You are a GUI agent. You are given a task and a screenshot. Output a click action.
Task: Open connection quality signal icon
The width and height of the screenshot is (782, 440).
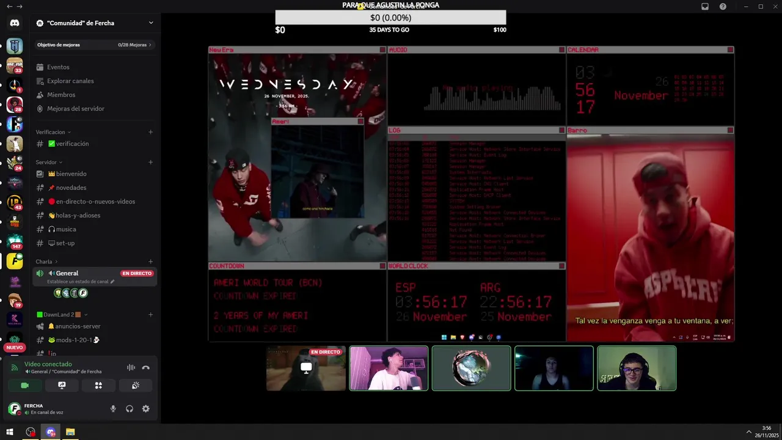coord(15,367)
